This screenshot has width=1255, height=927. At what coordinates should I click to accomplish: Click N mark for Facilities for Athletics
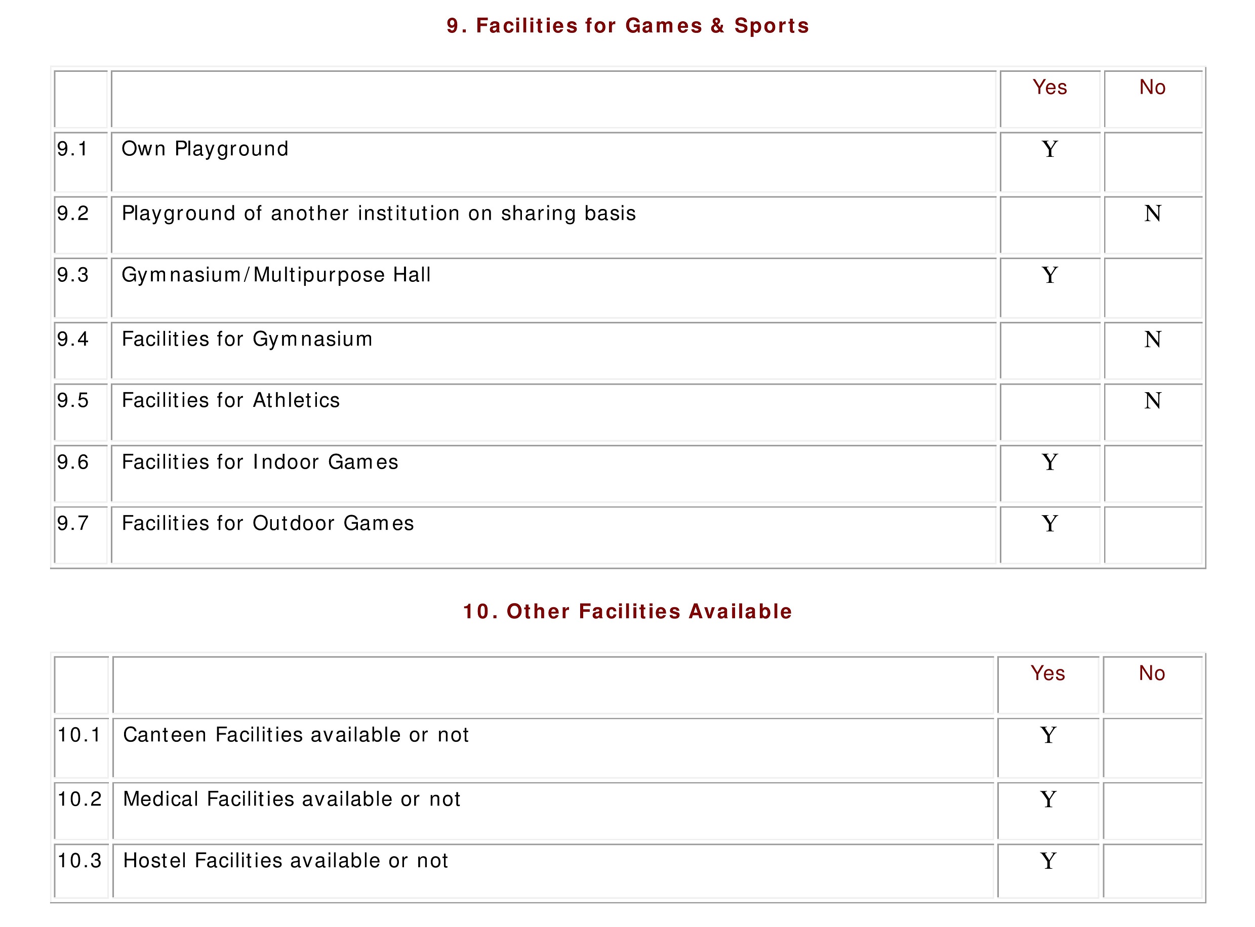pyautogui.click(x=1153, y=401)
